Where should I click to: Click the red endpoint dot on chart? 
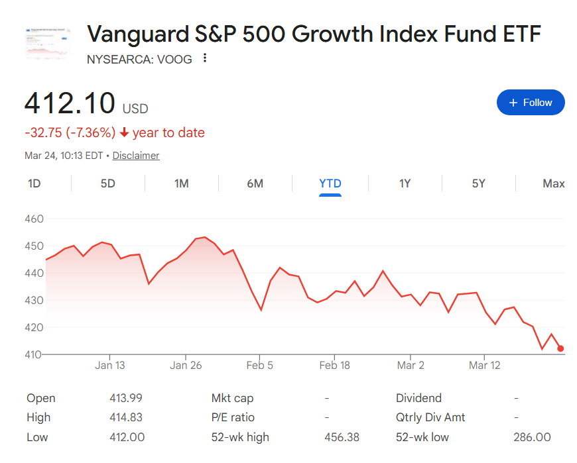click(x=560, y=348)
